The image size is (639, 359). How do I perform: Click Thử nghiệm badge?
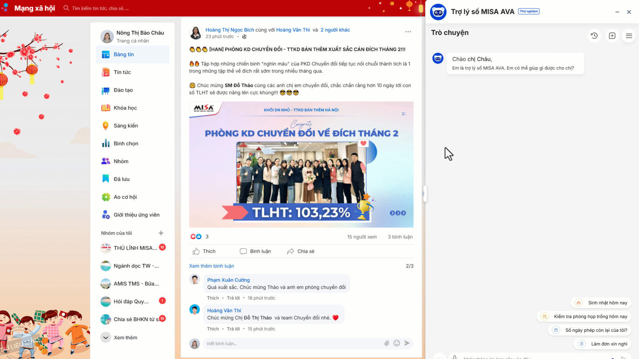[529, 11]
